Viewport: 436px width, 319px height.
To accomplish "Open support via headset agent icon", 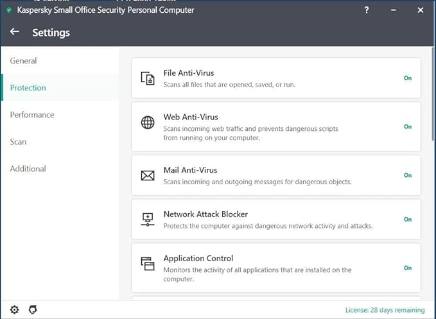I will click(x=33, y=309).
